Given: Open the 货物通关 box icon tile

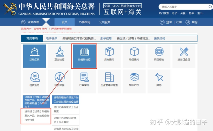Looking at the screenshot, I should pos(109,56).
